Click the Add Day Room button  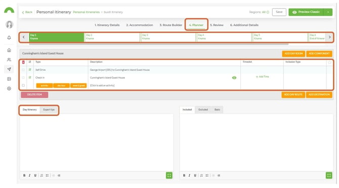(293, 54)
